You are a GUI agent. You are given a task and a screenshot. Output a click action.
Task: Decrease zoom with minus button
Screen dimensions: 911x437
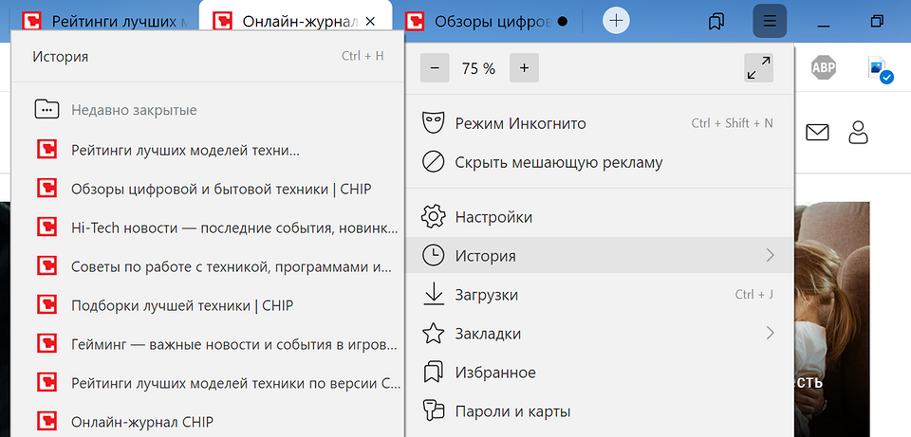[435, 68]
